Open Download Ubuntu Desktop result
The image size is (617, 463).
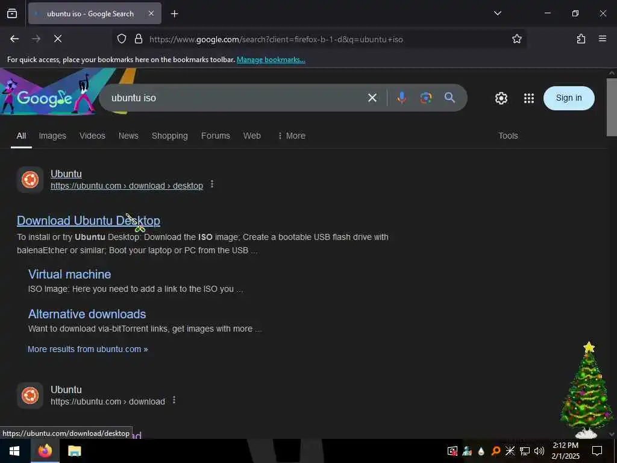89,221
